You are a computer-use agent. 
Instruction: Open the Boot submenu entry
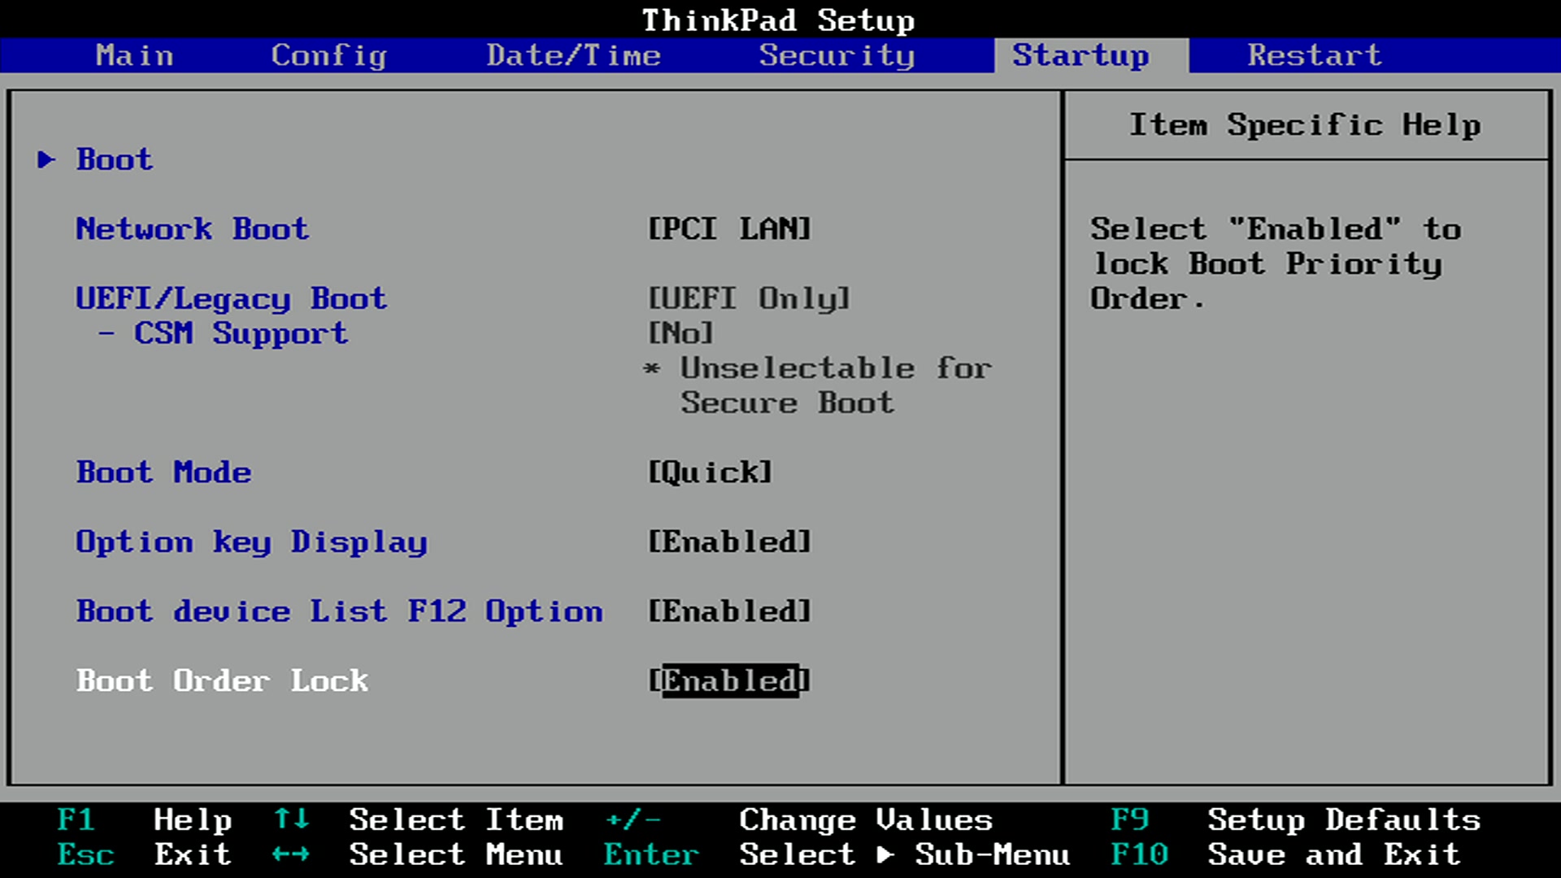pyautogui.click(x=115, y=159)
